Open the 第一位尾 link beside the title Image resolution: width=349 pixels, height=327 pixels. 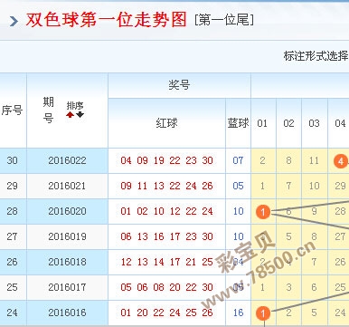point(224,20)
